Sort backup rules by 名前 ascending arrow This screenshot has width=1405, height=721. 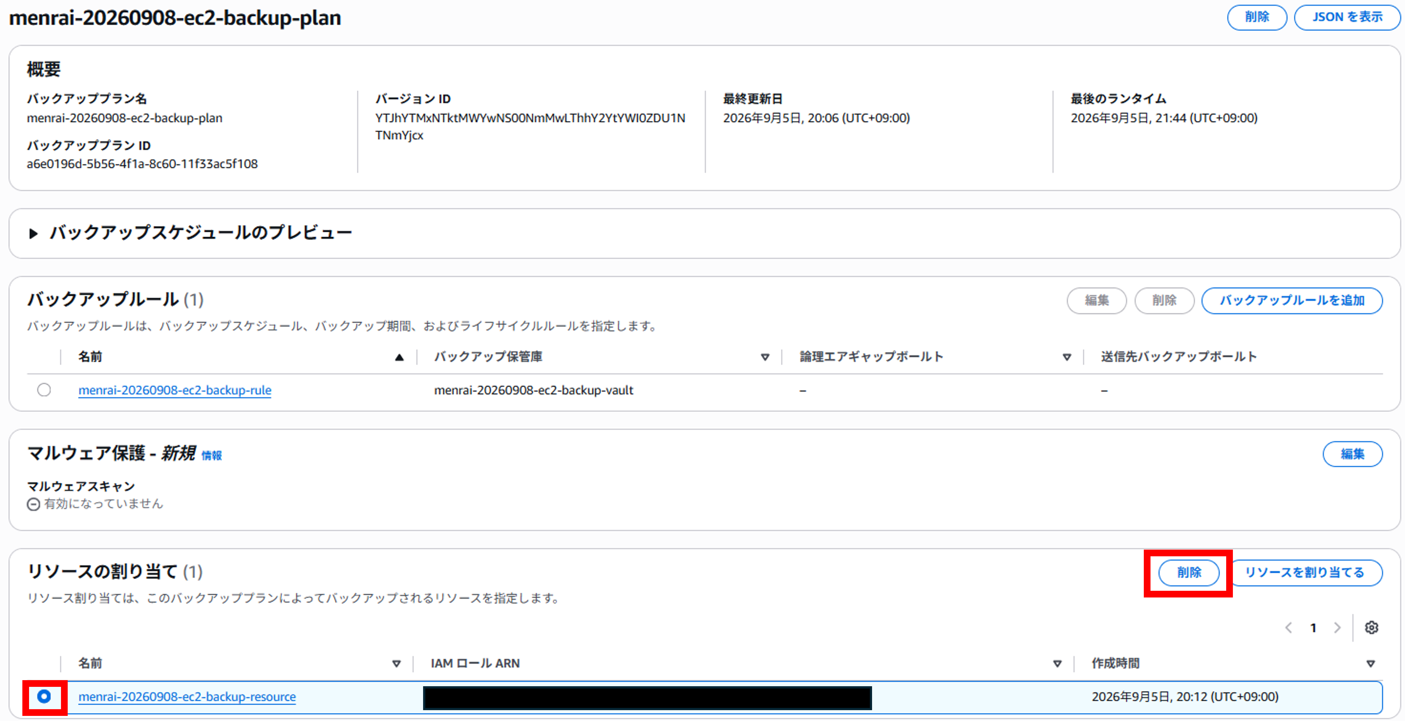pyautogui.click(x=399, y=357)
